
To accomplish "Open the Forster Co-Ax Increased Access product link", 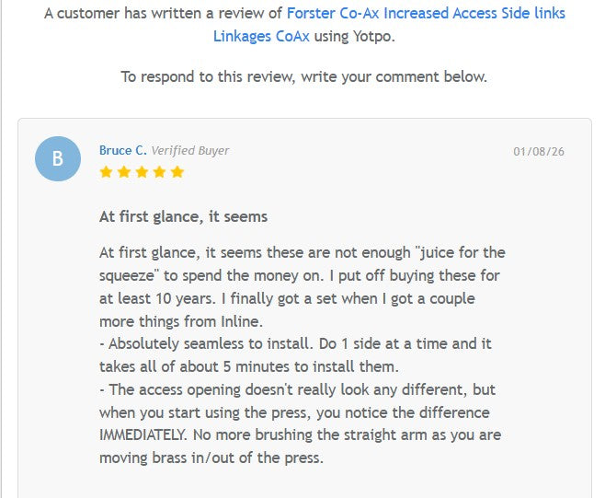I will click(x=426, y=14).
